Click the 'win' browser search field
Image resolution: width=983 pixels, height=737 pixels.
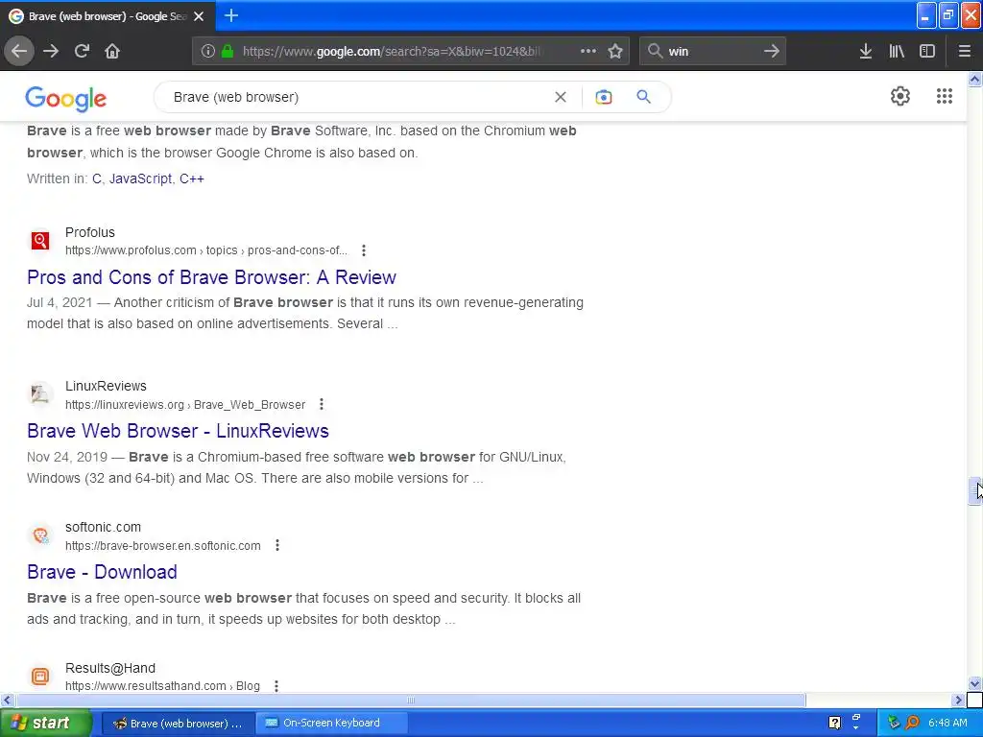click(711, 52)
